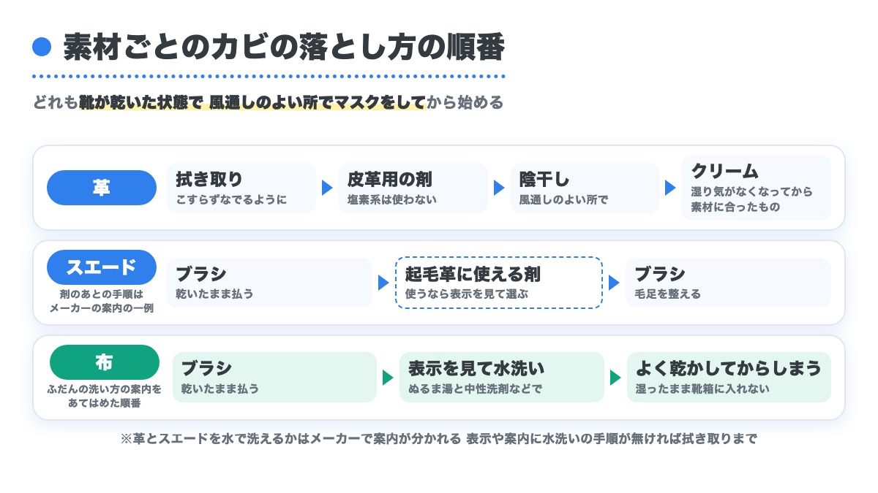
Task: Select the green 布 material pill
Action: point(105,362)
